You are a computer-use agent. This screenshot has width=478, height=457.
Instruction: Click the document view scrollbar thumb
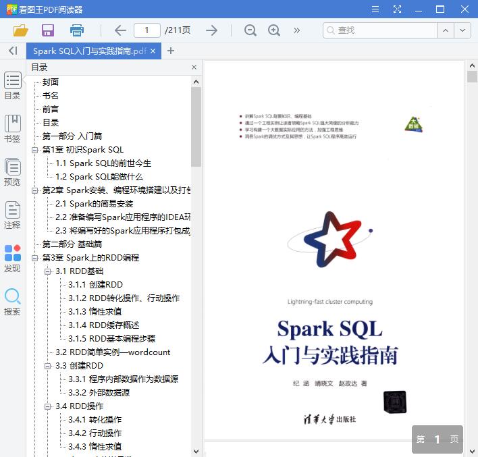point(472,76)
